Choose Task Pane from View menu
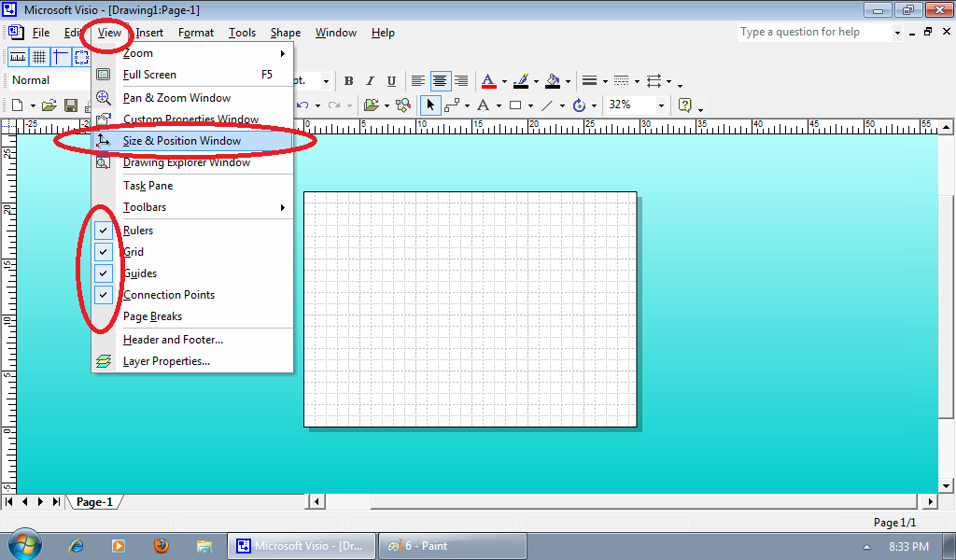 point(194,186)
